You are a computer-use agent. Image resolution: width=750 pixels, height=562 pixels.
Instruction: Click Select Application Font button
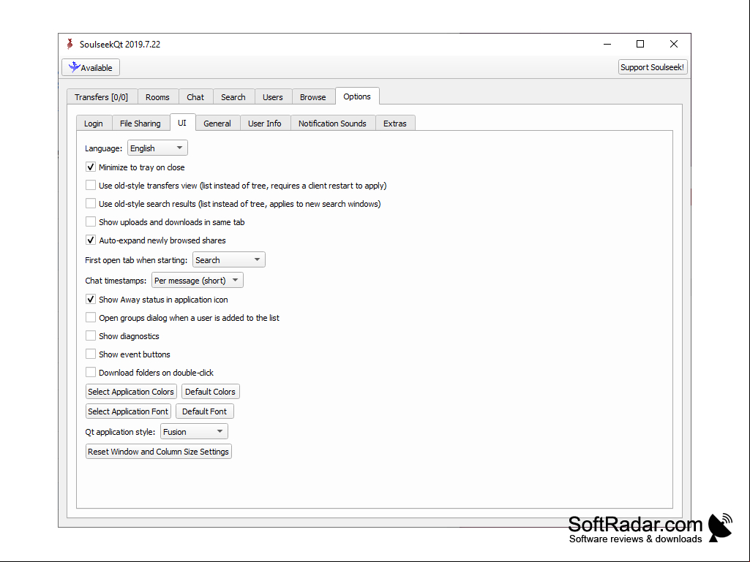(128, 411)
